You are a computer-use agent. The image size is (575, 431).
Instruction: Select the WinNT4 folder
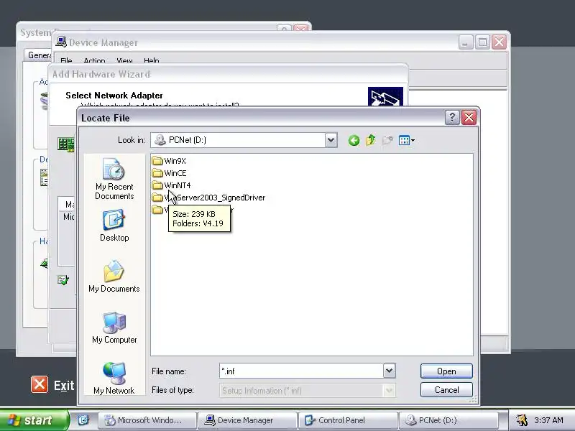point(171,185)
